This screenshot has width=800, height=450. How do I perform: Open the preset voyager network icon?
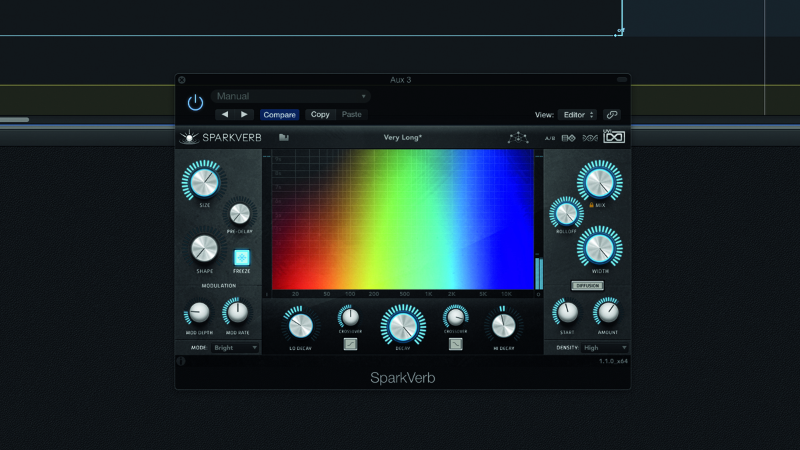click(518, 138)
